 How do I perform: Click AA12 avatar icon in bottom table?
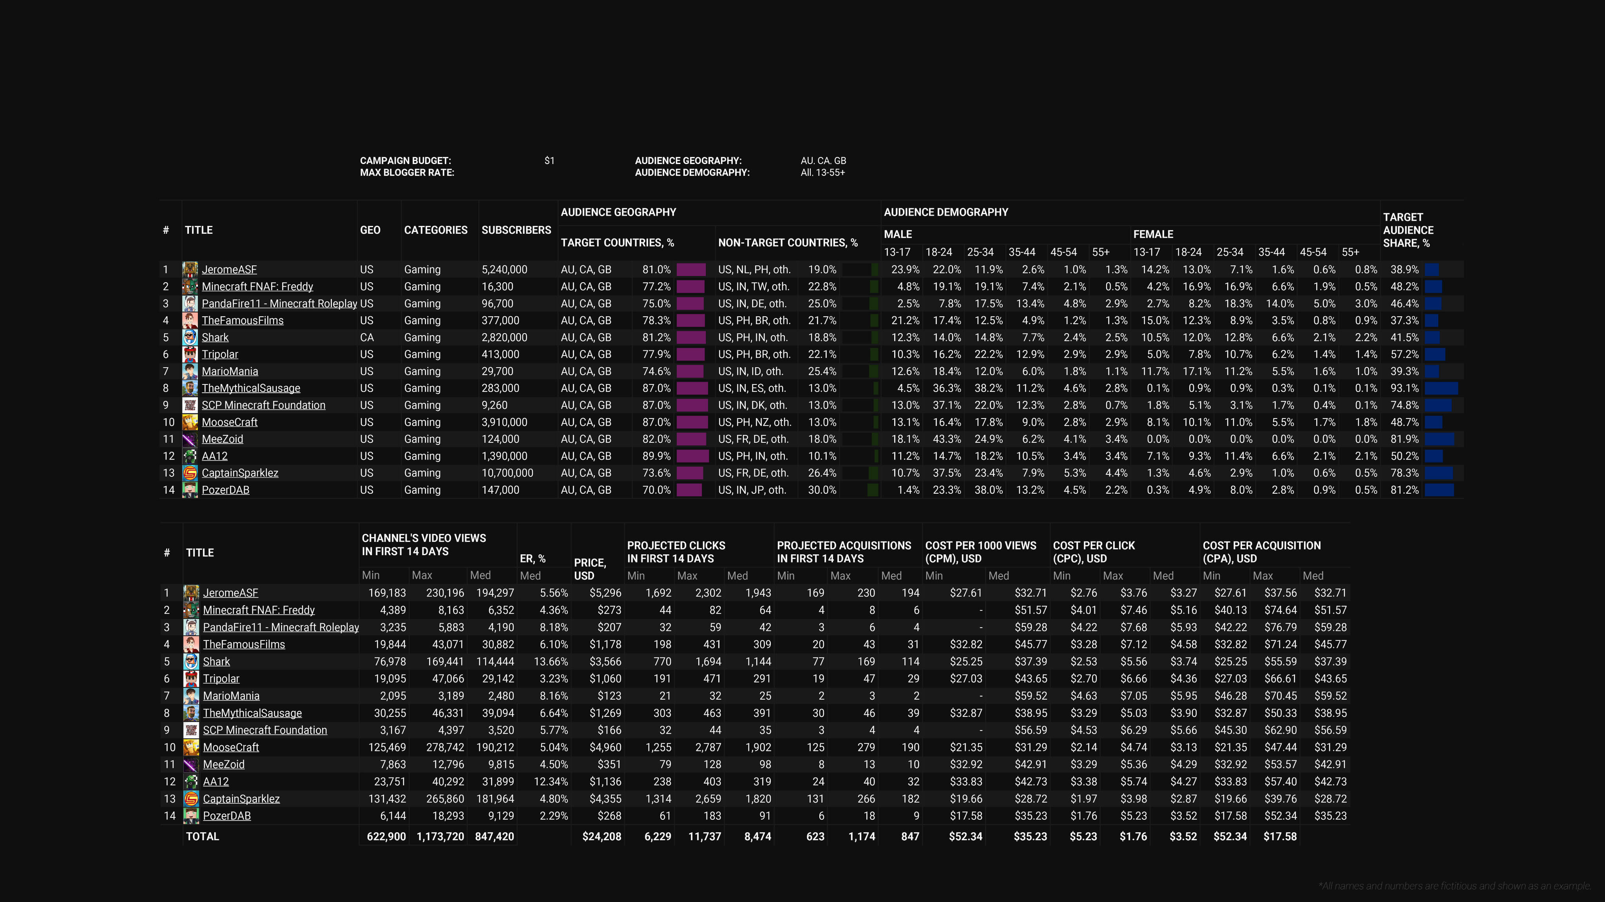click(x=191, y=781)
